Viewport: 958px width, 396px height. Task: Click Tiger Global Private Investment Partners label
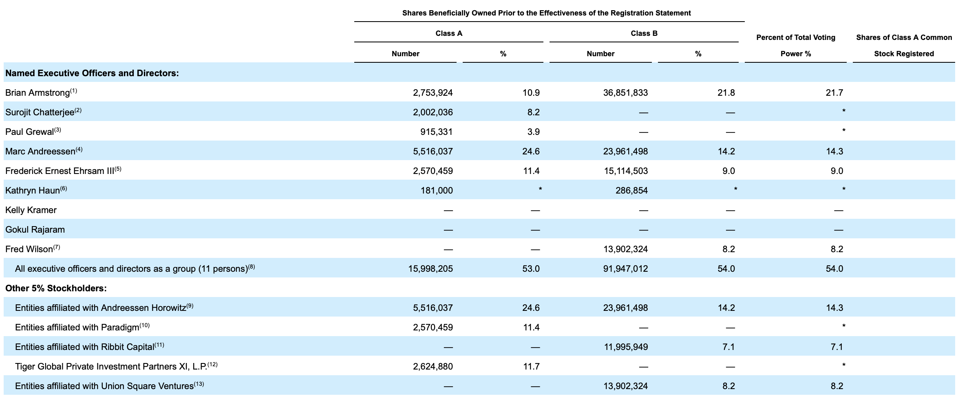pyautogui.click(x=111, y=366)
